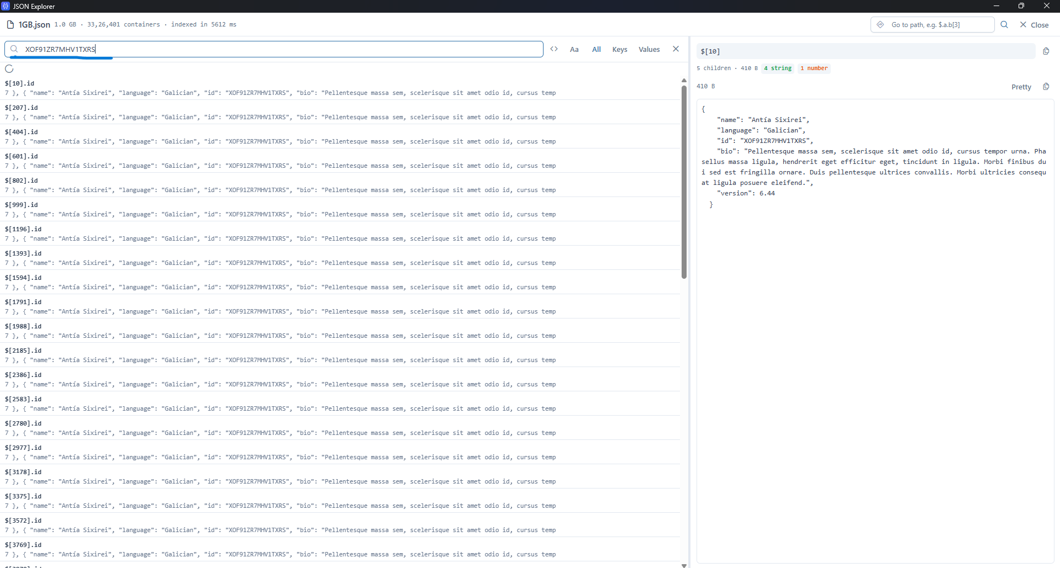
Task: Click the Go to path target icon
Action: 880,25
